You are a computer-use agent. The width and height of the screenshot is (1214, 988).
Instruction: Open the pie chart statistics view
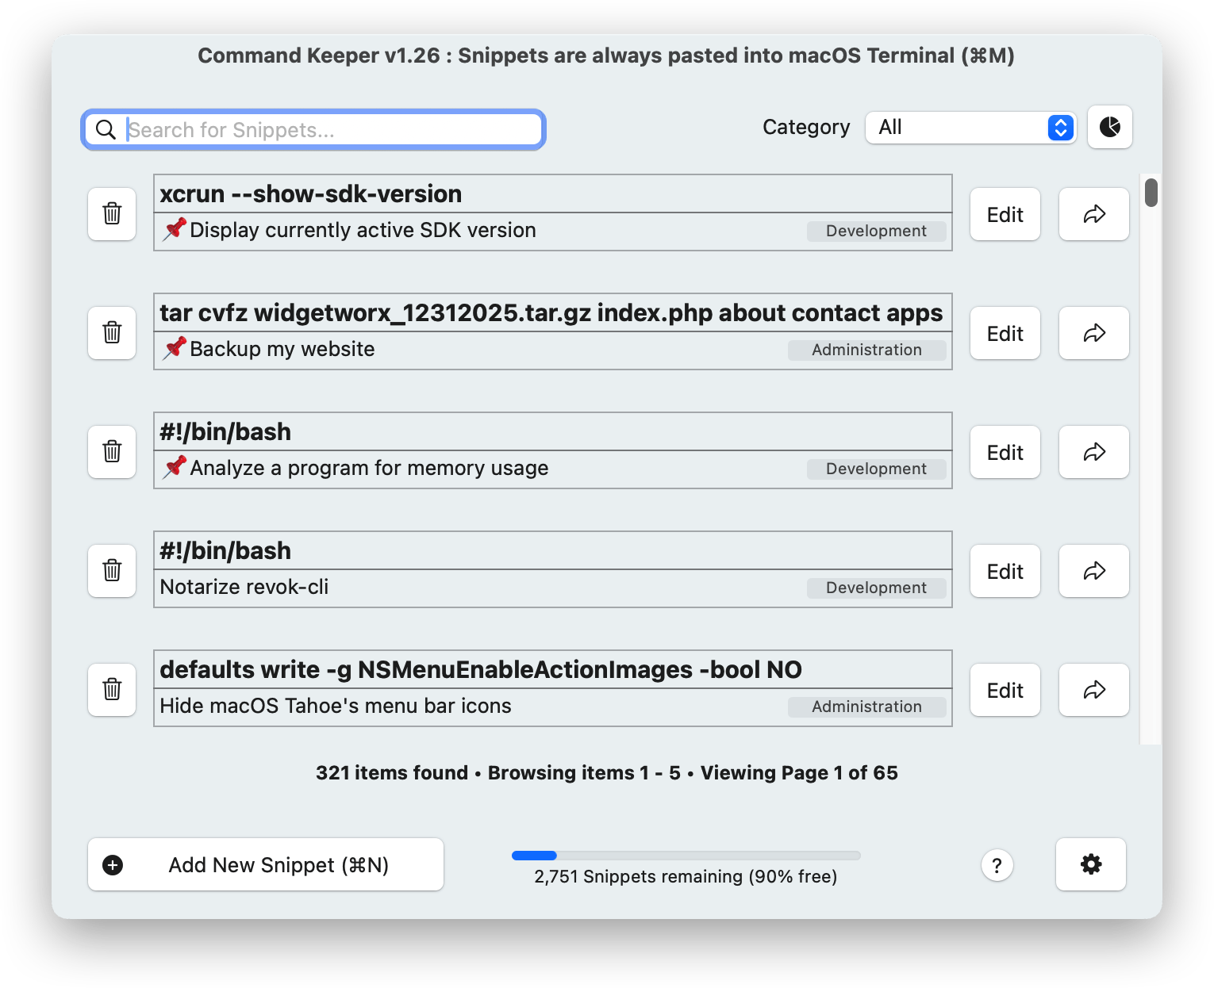point(1109,127)
